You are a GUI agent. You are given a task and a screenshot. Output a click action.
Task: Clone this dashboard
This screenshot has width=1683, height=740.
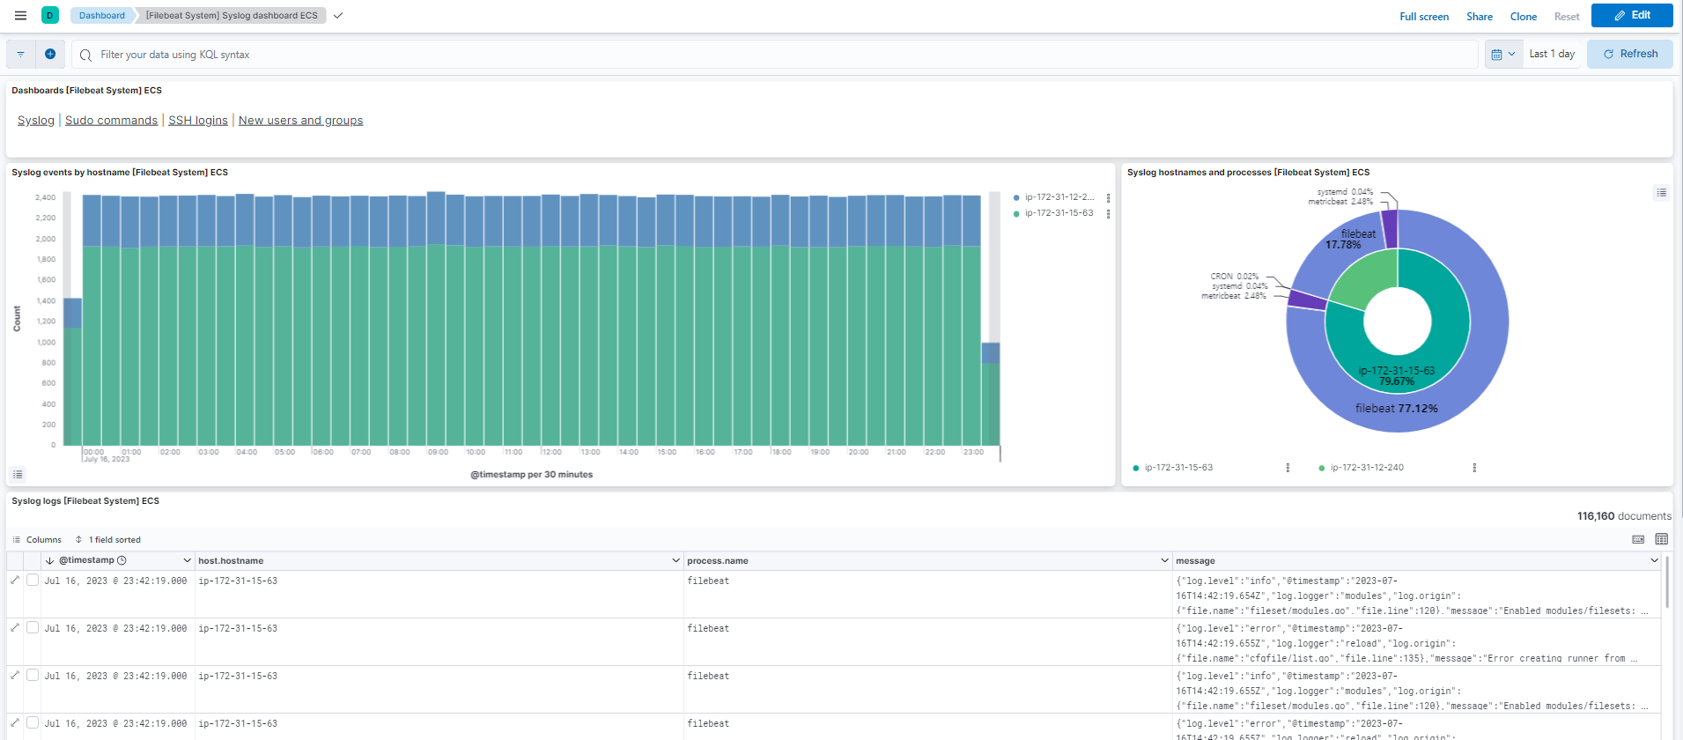[1524, 16]
